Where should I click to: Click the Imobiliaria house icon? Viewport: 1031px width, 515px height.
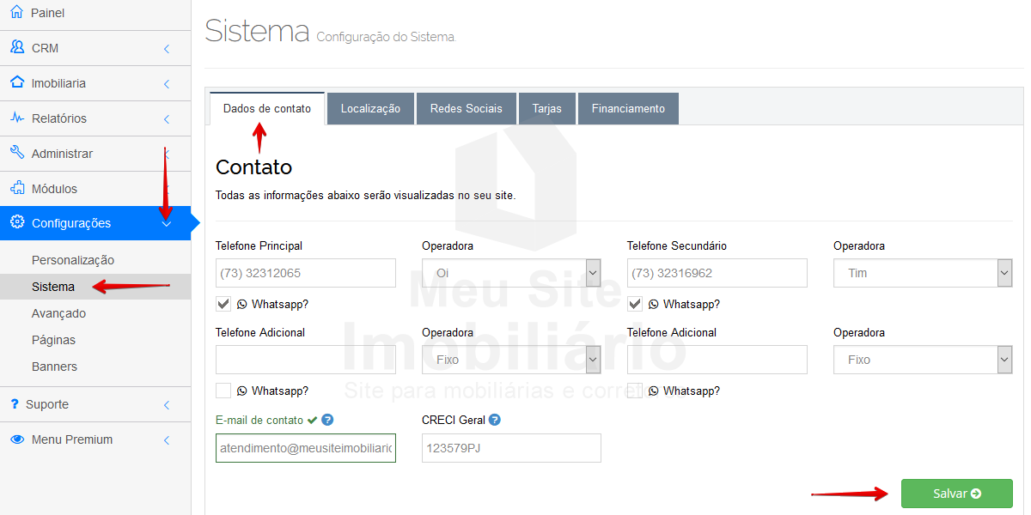tap(16, 82)
